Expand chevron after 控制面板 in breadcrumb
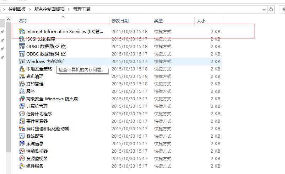285x174 pixels. (x=30, y=9)
